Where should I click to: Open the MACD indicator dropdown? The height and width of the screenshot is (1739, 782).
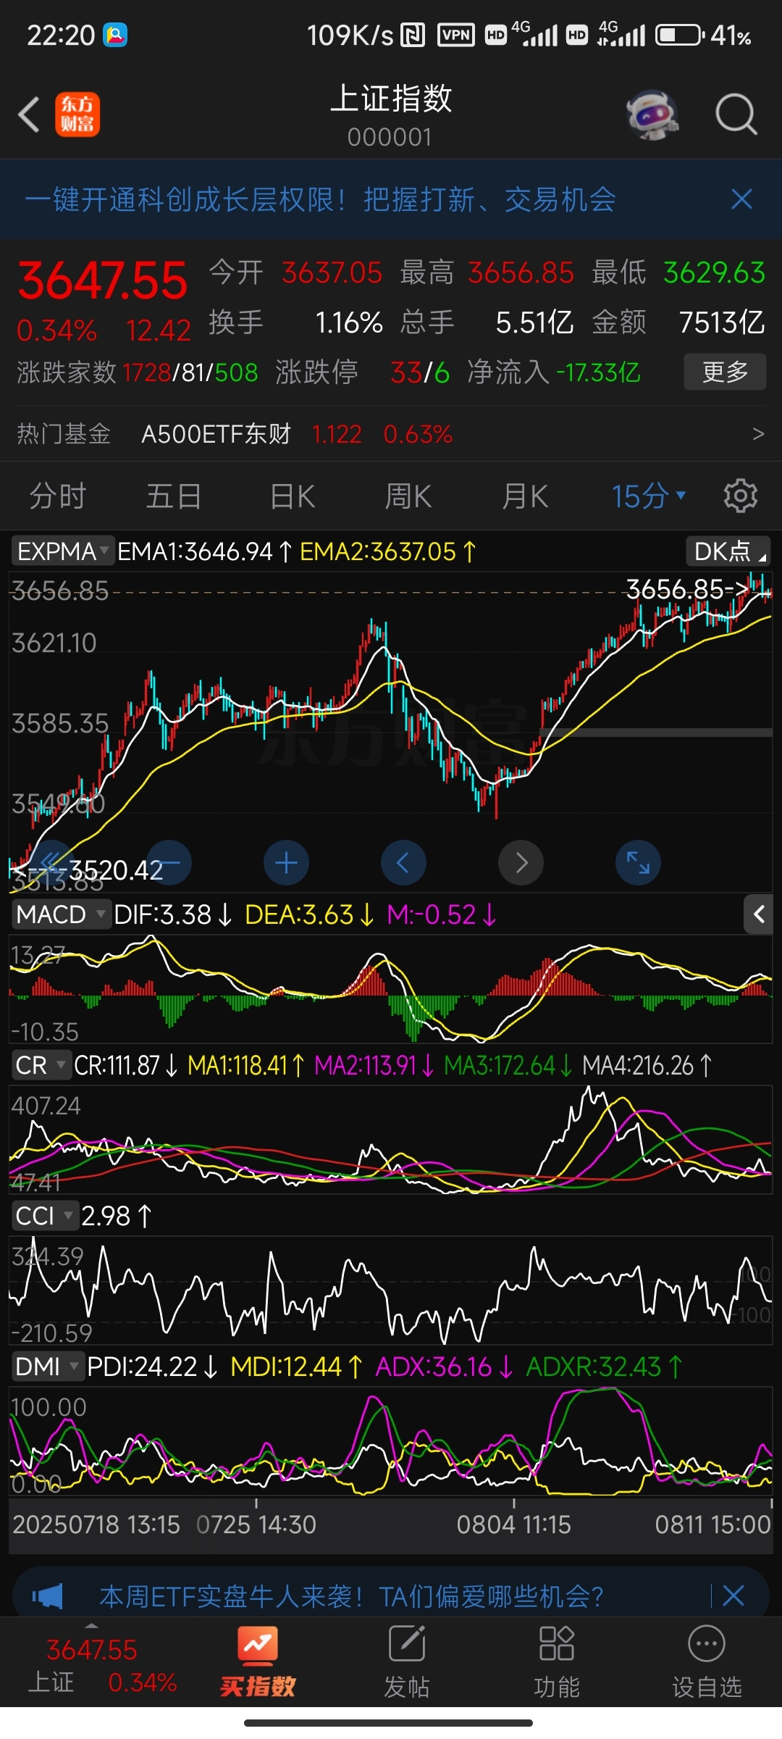point(62,914)
